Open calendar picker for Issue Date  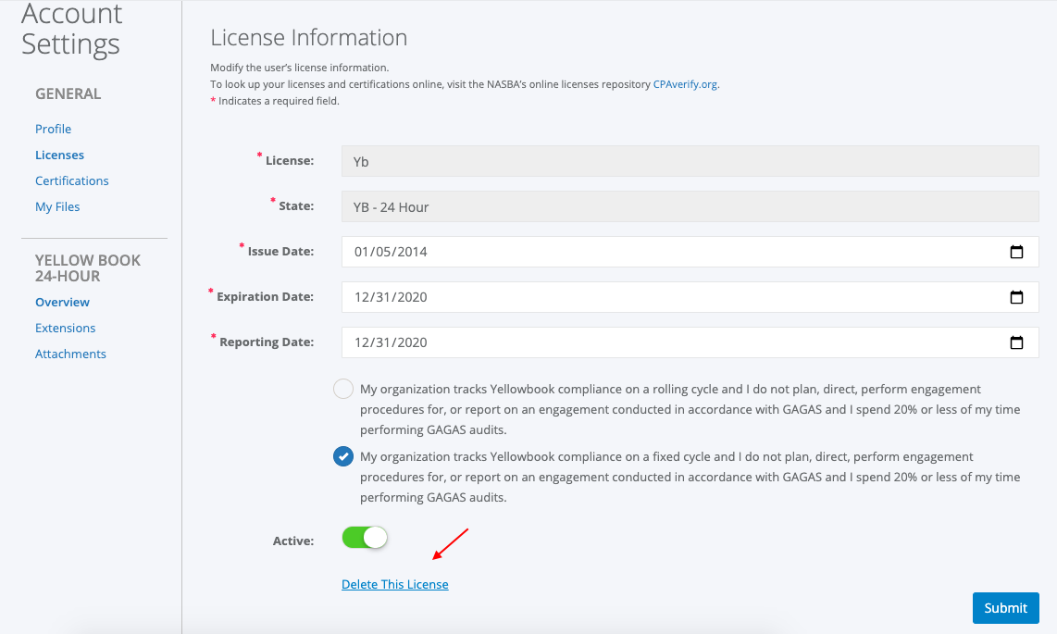1016,252
